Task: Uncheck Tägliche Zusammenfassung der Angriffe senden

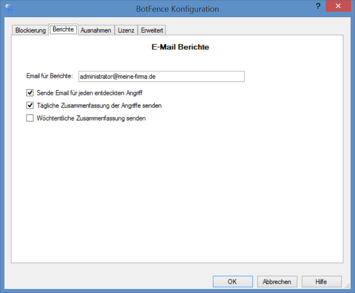Action: [30, 106]
